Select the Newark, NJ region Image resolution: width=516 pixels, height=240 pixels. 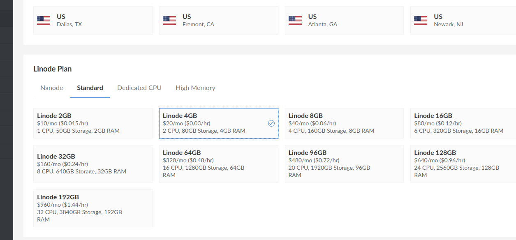(463, 21)
